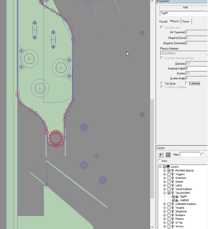This screenshot has width=208, height=229.
Task: Select the Gi Top layer label
Action: (x=179, y=223)
